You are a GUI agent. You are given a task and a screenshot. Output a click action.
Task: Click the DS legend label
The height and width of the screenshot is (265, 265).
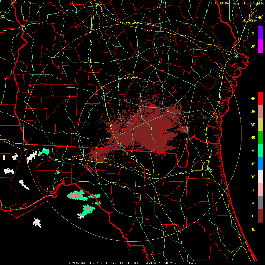253,177
